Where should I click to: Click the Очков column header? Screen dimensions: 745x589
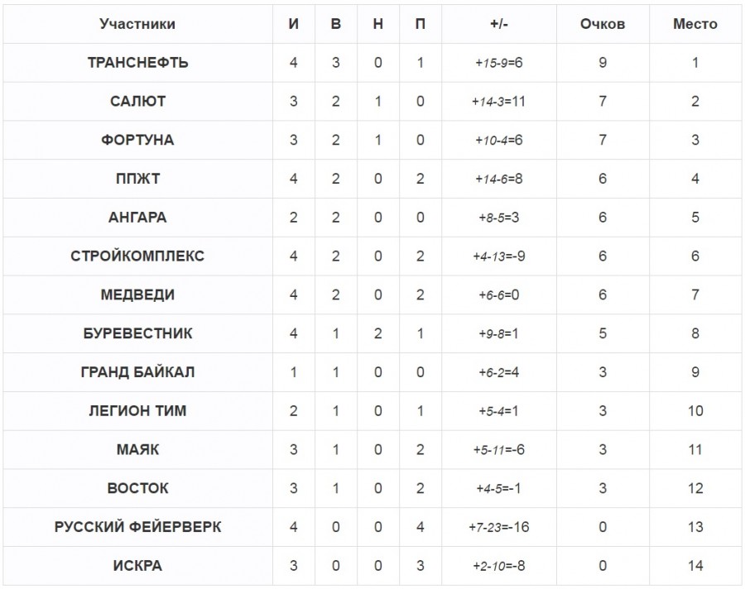(603, 24)
